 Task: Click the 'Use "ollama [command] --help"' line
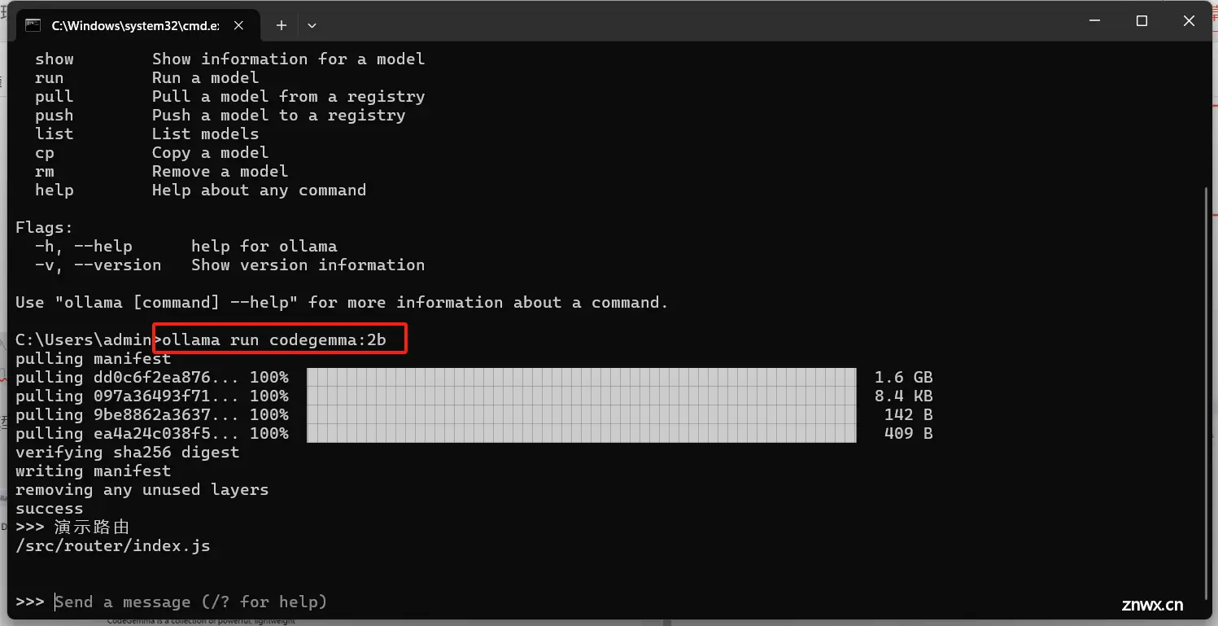[x=343, y=302]
